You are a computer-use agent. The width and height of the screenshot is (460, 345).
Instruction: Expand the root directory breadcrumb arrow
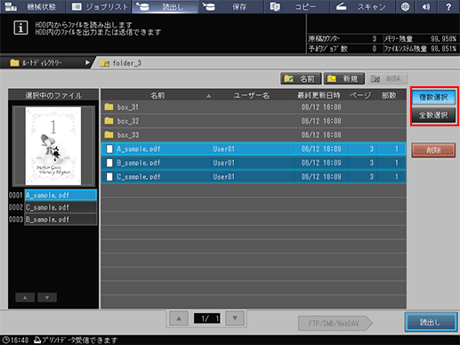pos(87,63)
